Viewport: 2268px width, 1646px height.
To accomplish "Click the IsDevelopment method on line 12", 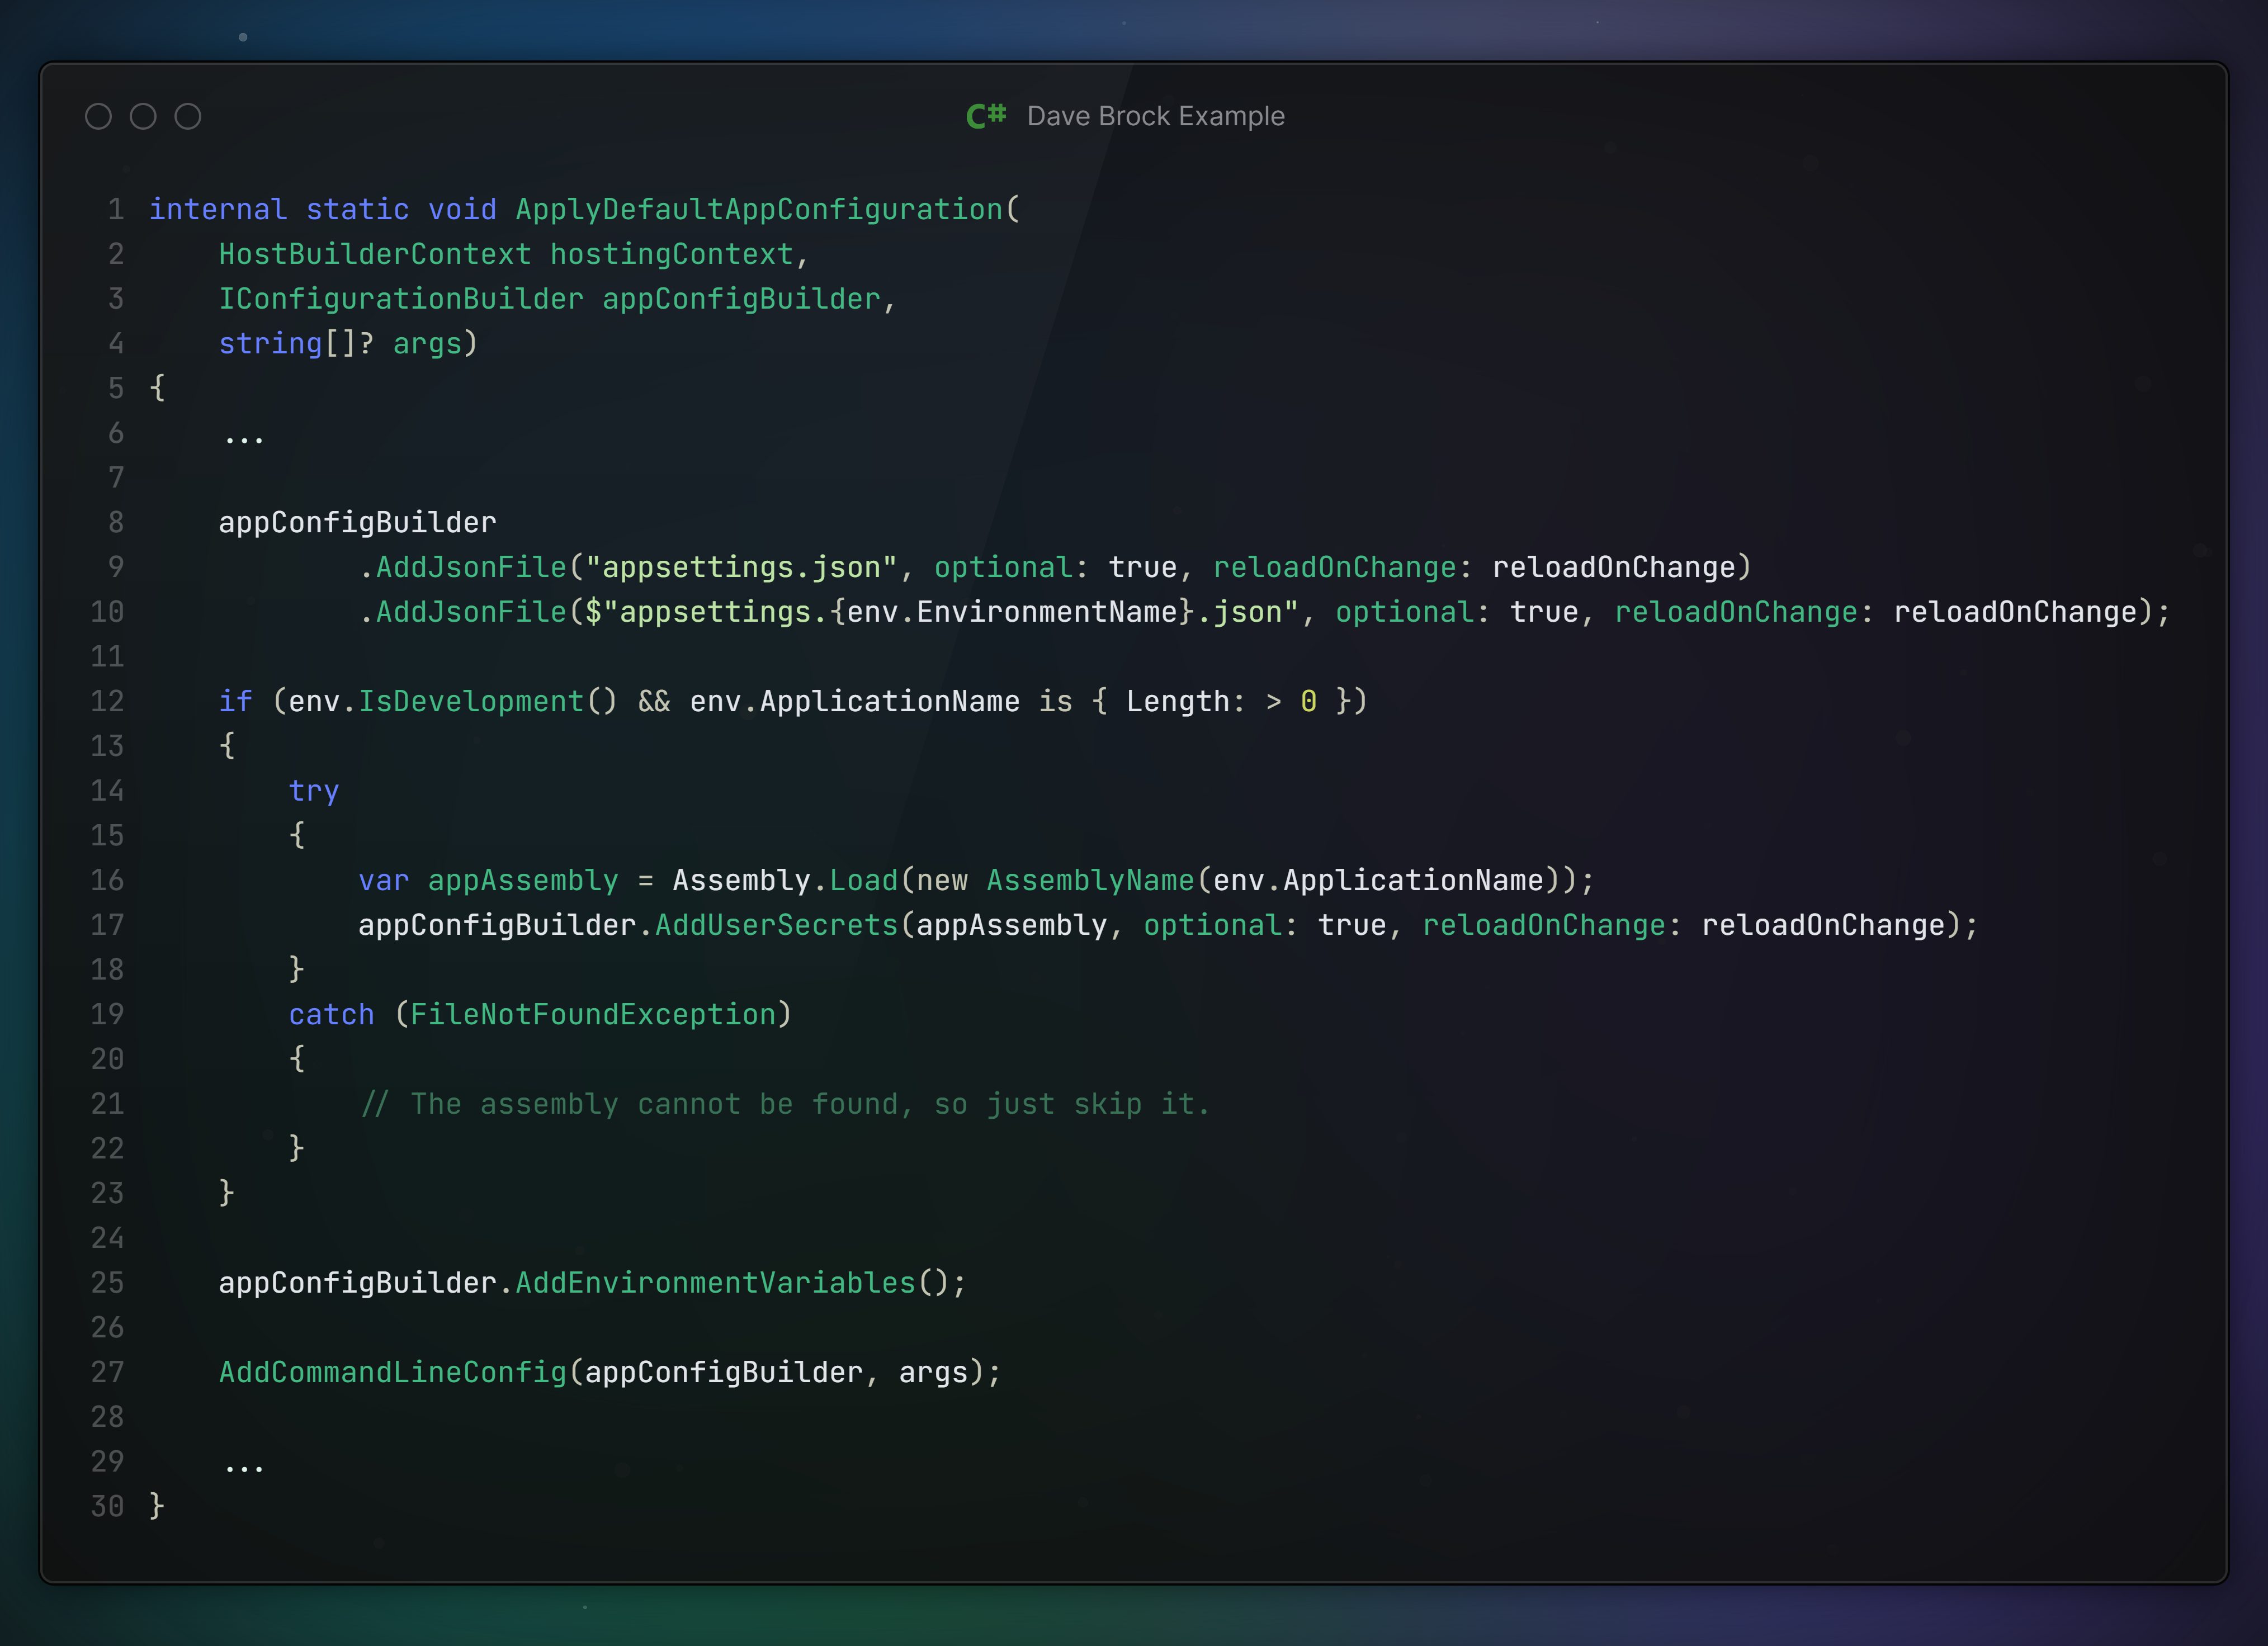I will coord(471,702).
